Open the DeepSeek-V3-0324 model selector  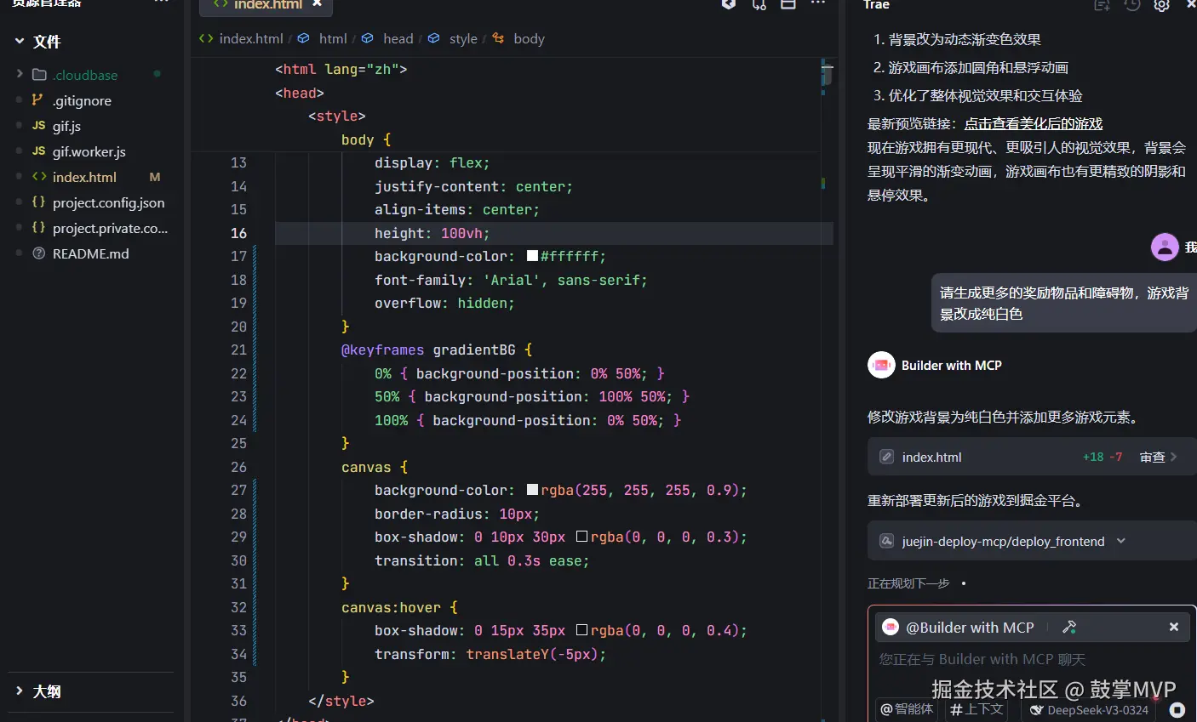pos(1089,709)
